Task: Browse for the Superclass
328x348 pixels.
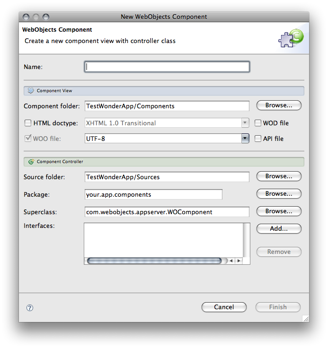Action: 279,211
